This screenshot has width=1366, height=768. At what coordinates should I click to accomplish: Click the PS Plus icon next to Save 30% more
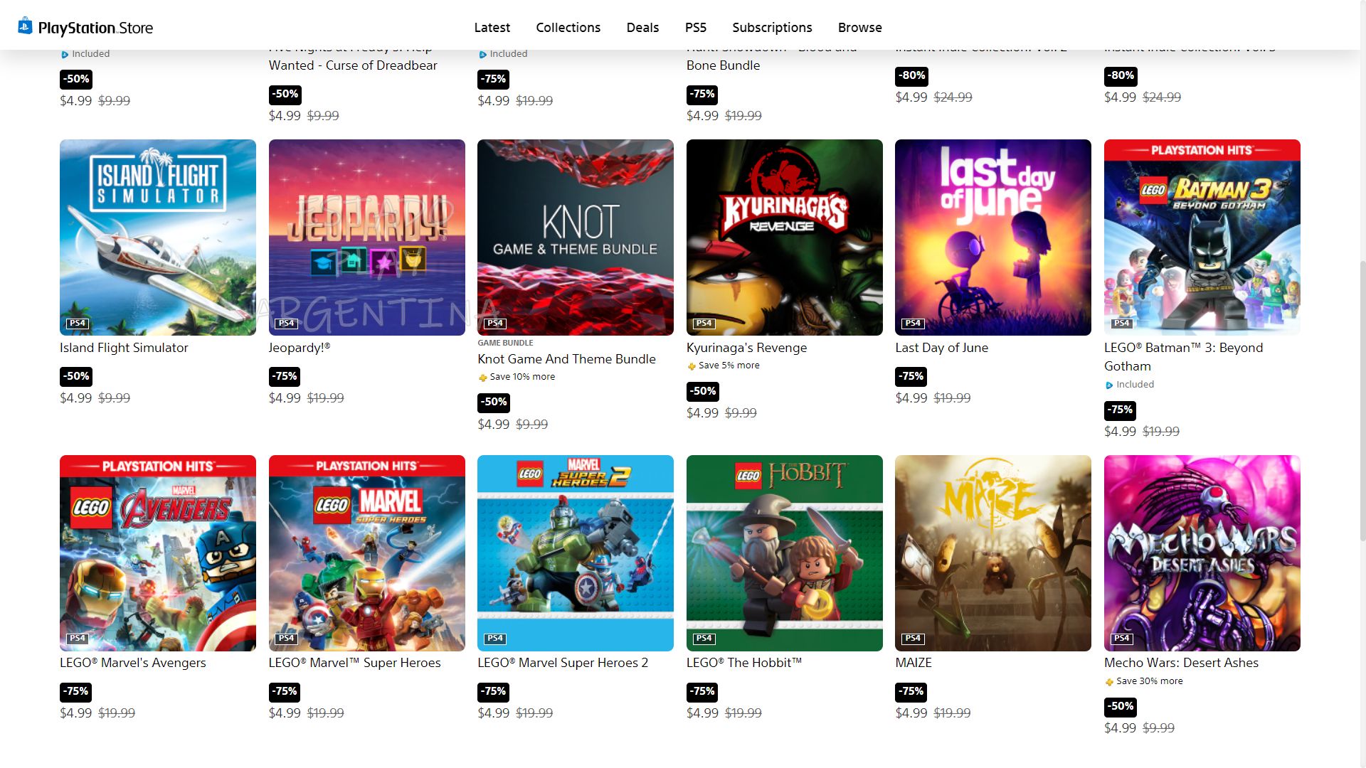pos(1108,682)
